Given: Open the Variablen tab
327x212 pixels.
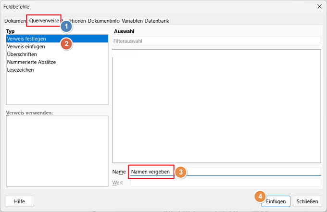Looking at the screenshot, I should [x=132, y=21].
